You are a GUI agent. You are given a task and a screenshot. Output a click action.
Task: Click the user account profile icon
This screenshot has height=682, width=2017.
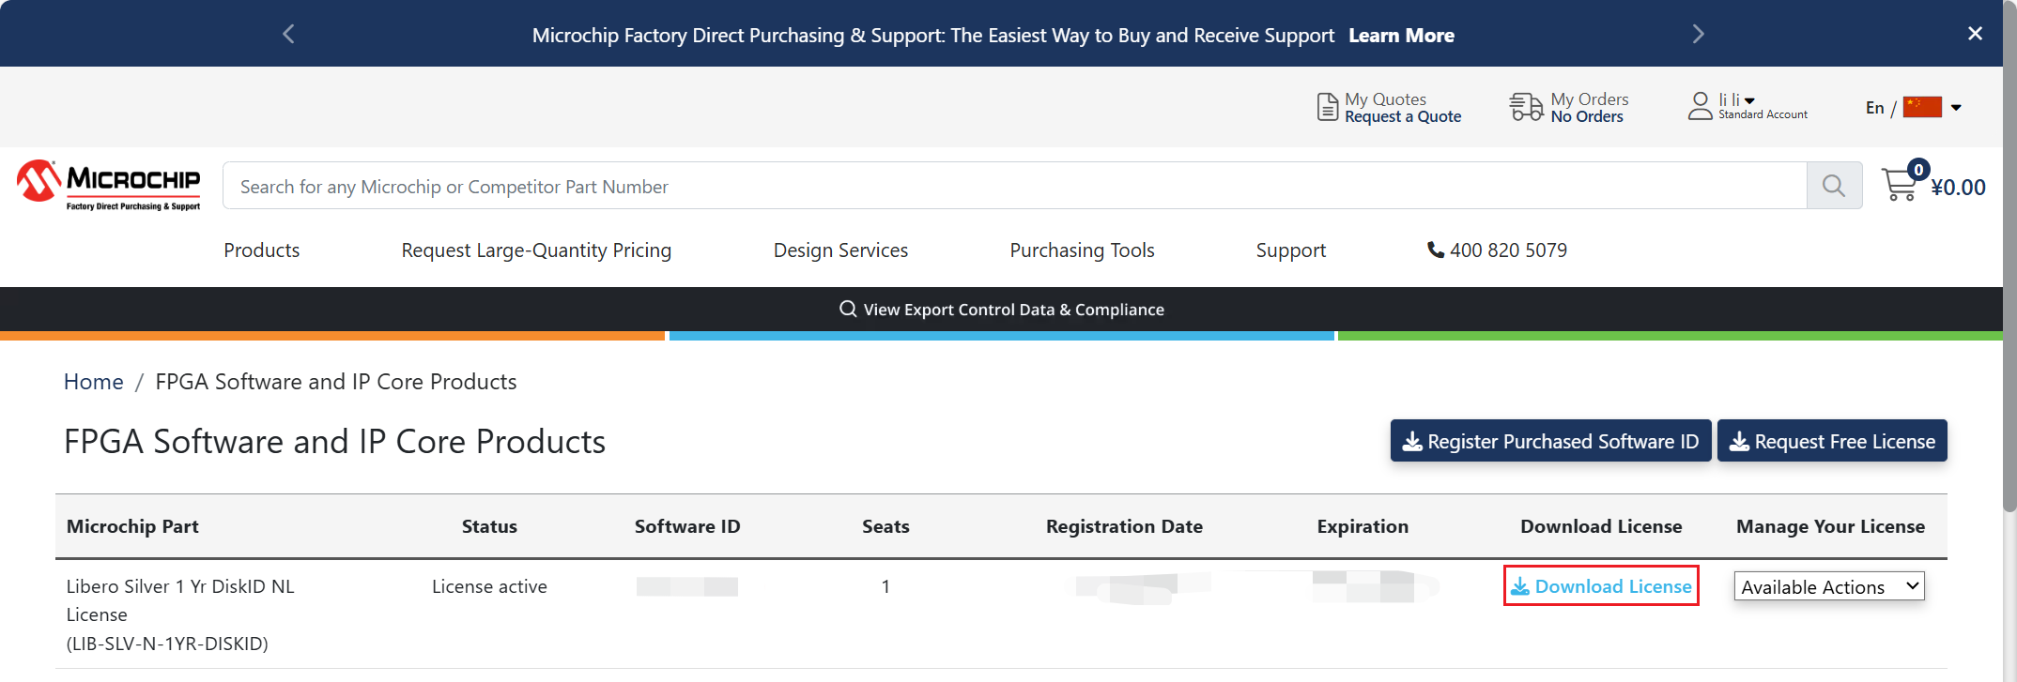click(1700, 105)
